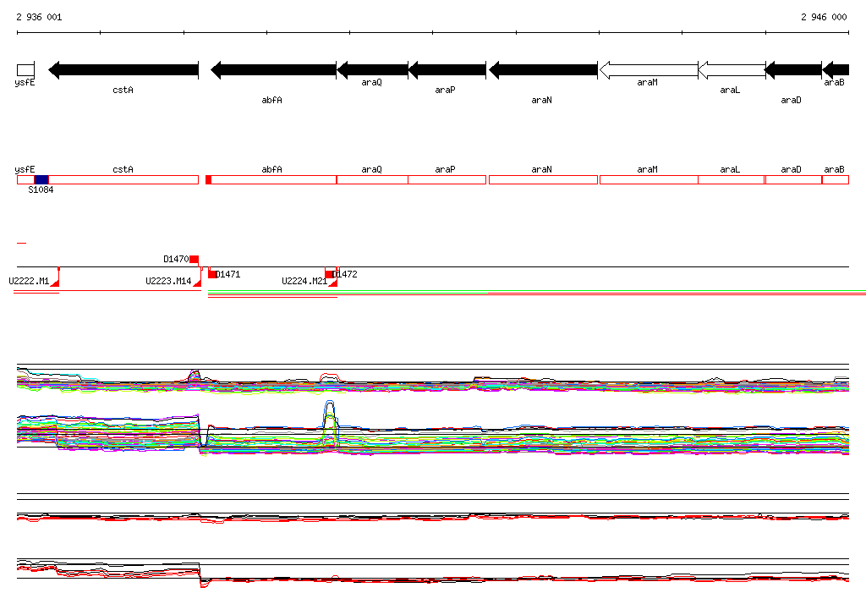Click the red D1471 marker
The image size is (866, 604).
tap(212, 274)
